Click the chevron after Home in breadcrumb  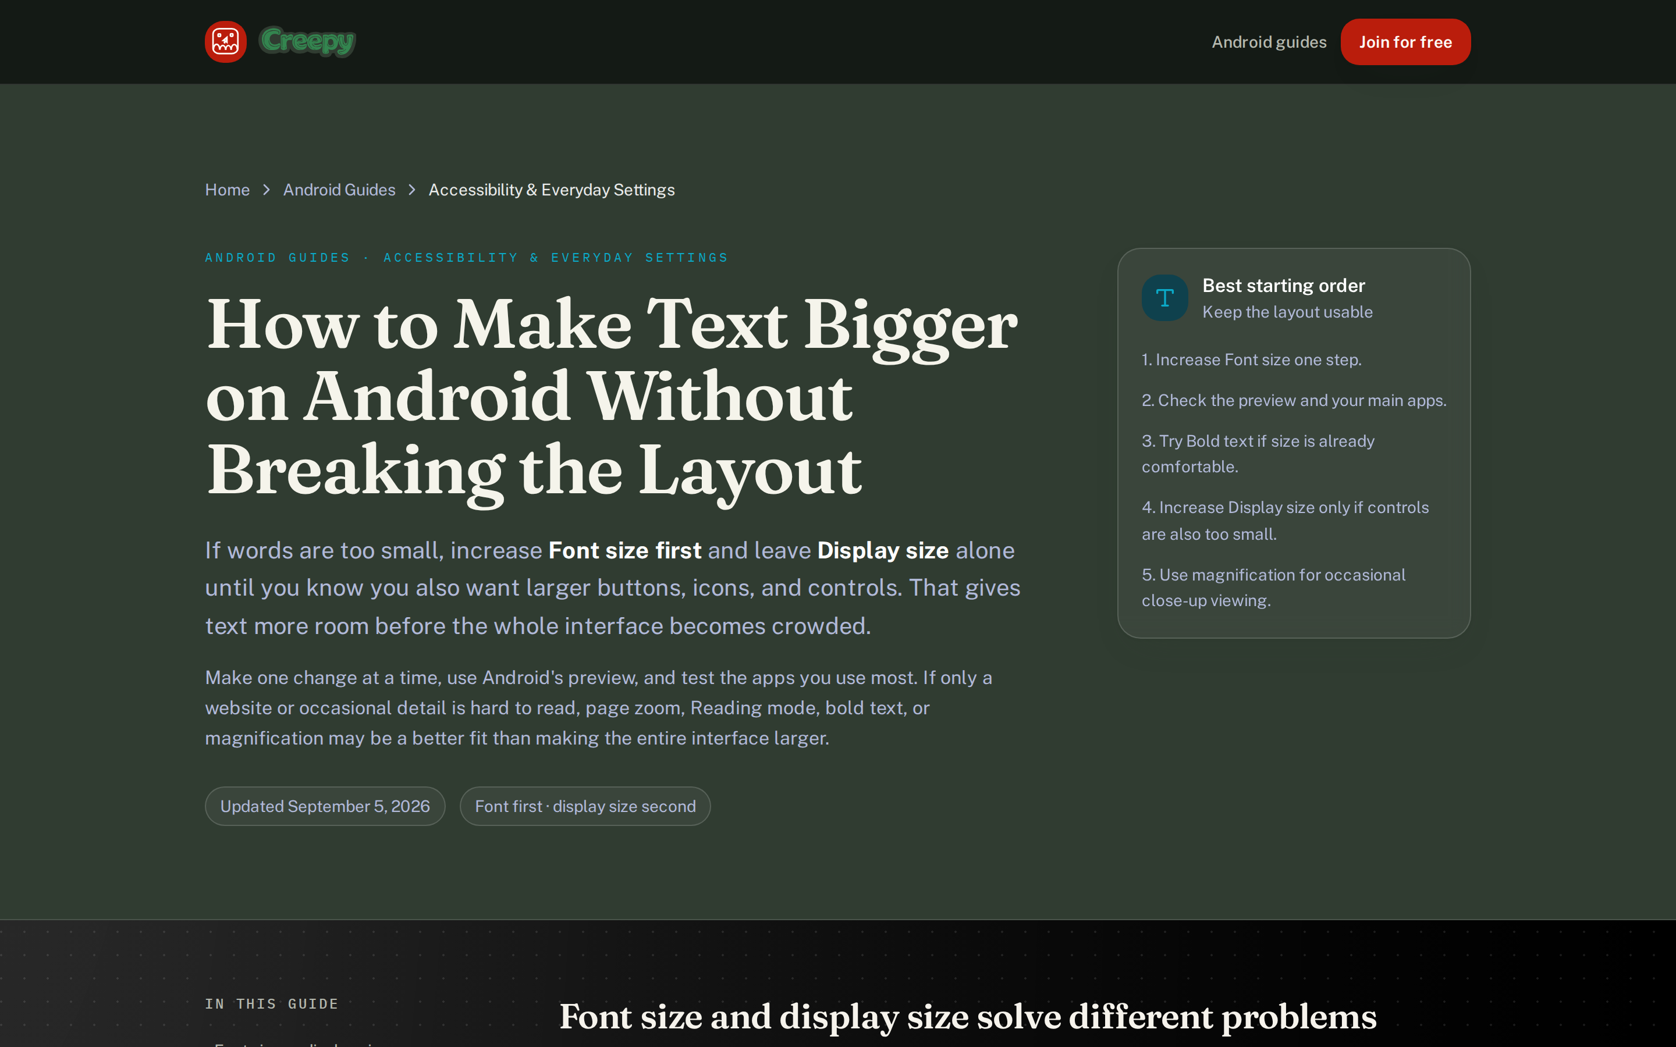tap(267, 190)
